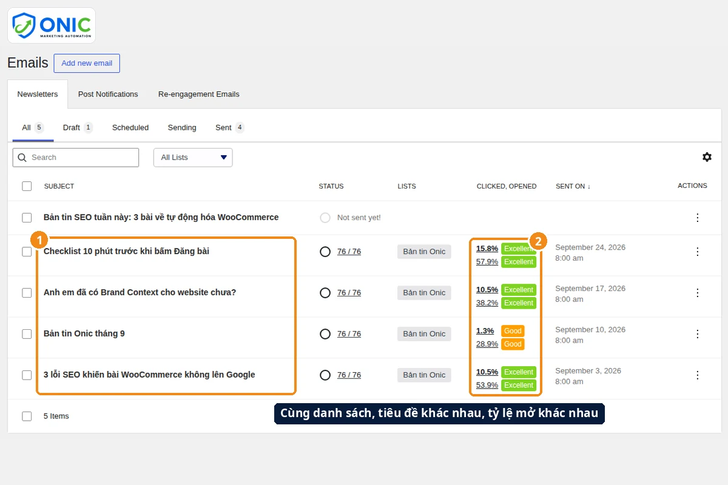This screenshot has width=728, height=485.
Task: Click the magnifier icon in the Search box
Action: [22, 158]
